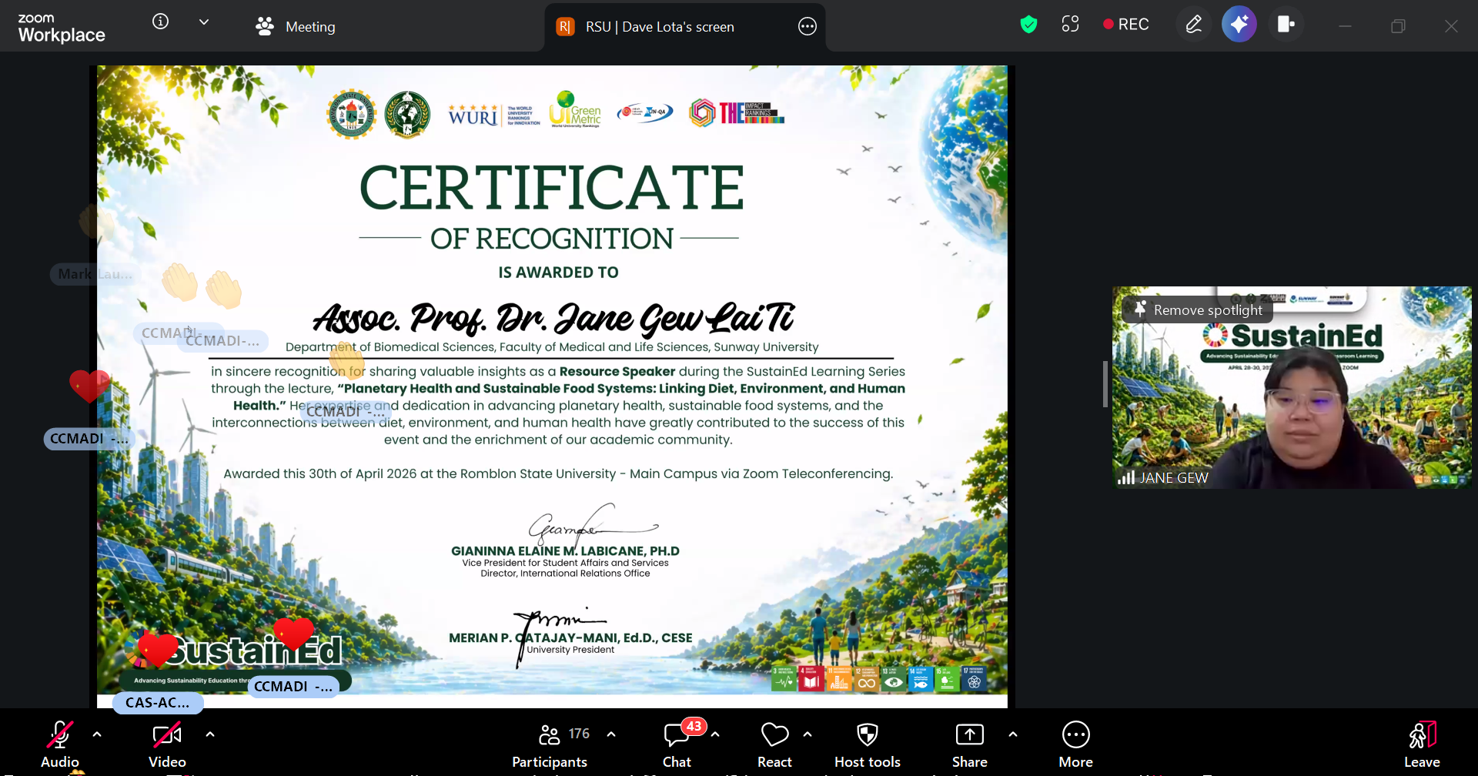Image resolution: width=1478 pixels, height=776 pixels.
Task: Expand audio settings arrow
Action: 97,734
